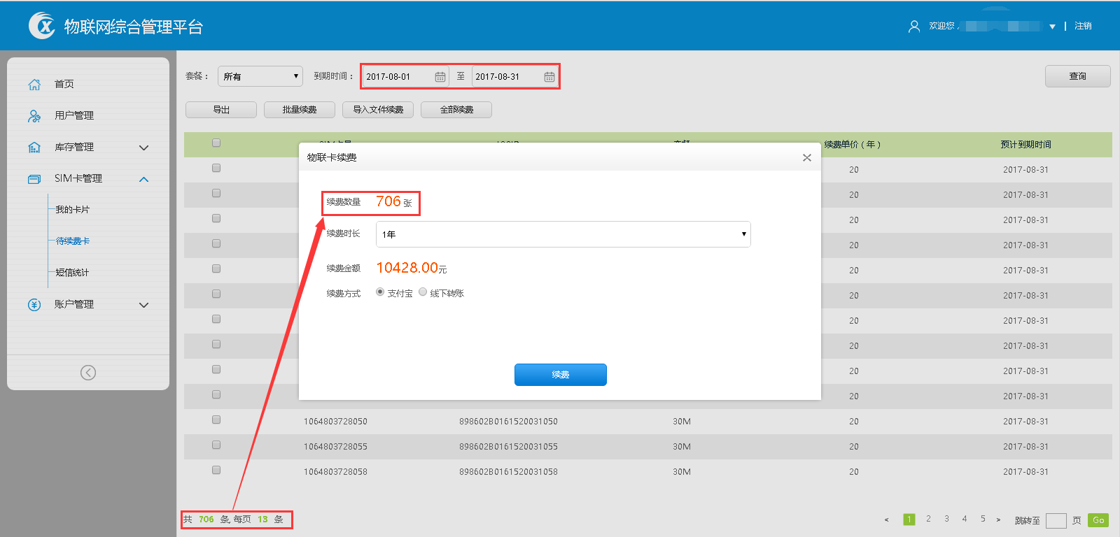
Task: Click the page jump input field
Action: 1056,520
